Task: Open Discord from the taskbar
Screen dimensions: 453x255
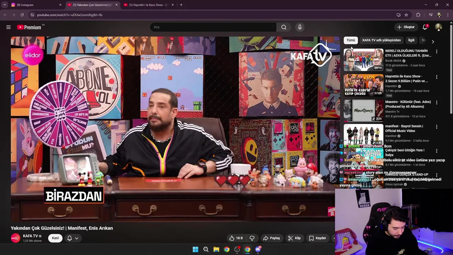Action: (258, 249)
